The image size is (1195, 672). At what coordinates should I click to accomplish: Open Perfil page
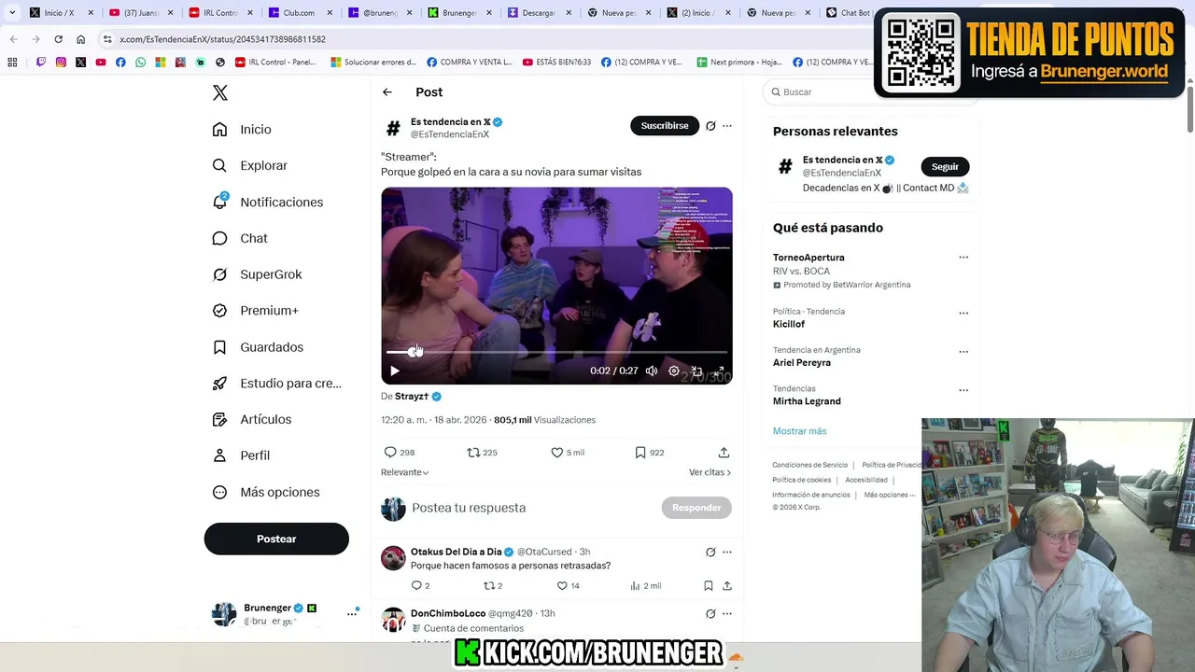tap(241, 455)
